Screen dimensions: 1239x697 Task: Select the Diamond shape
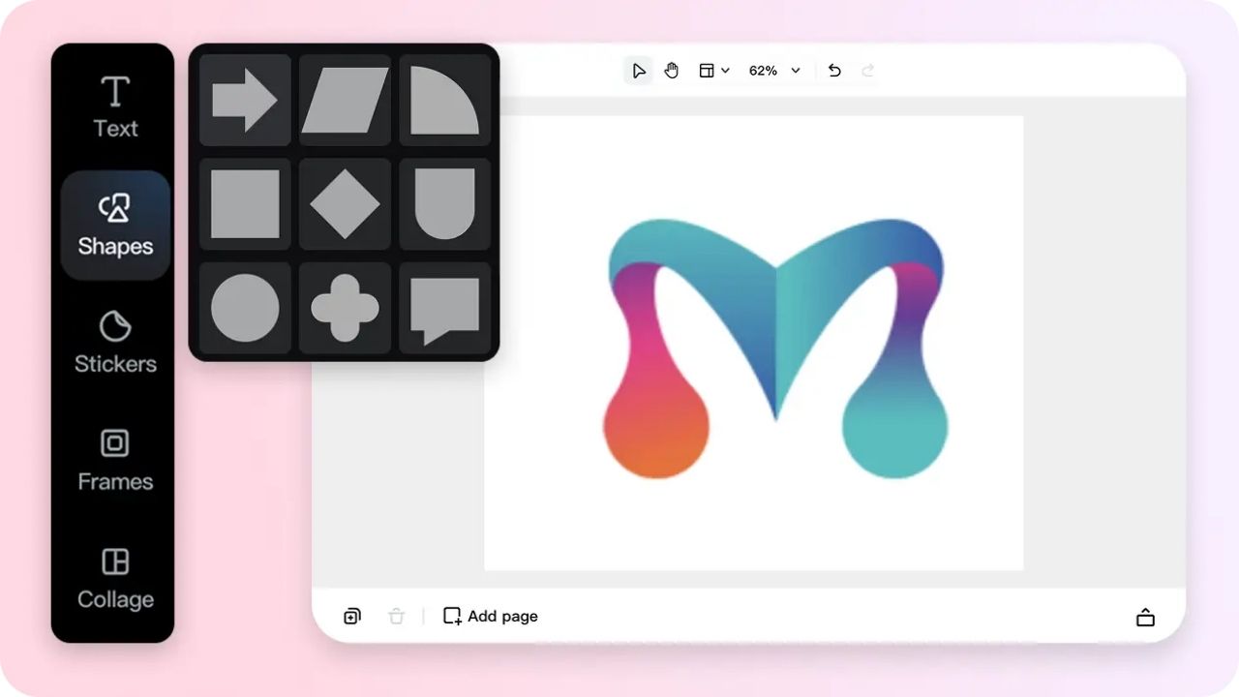(x=345, y=203)
